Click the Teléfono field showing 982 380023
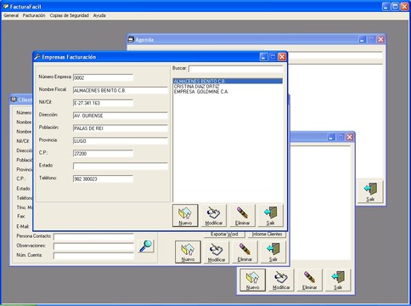The width and height of the screenshot is (411, 306). 103,178
